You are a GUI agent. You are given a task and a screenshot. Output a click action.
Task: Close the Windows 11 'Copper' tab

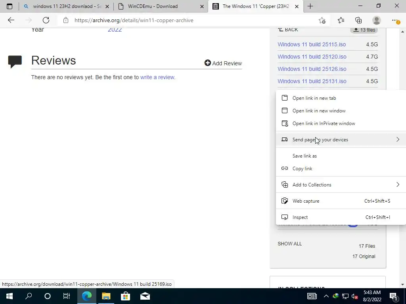(297, 6)
